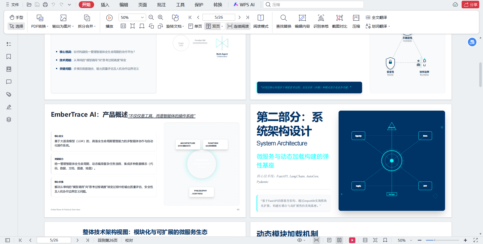
Task: Click the fit width icon in toolbar
Action: click(x=142, y=26)
